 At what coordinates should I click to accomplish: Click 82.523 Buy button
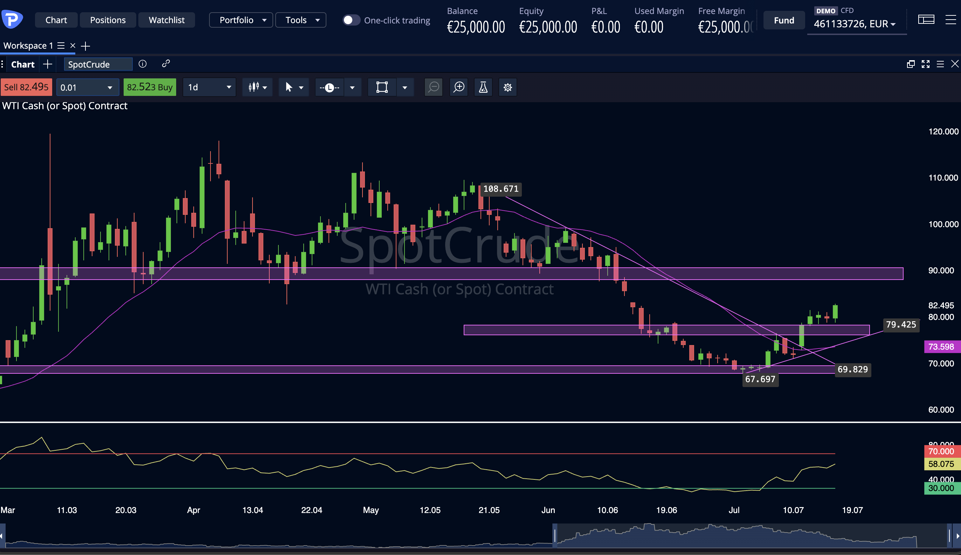150,87
